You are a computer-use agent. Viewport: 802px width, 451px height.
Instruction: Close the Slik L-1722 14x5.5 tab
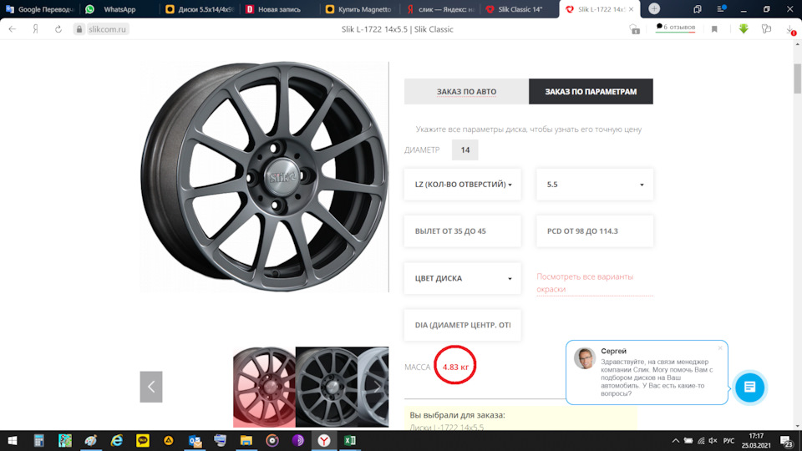pos(631,9)
